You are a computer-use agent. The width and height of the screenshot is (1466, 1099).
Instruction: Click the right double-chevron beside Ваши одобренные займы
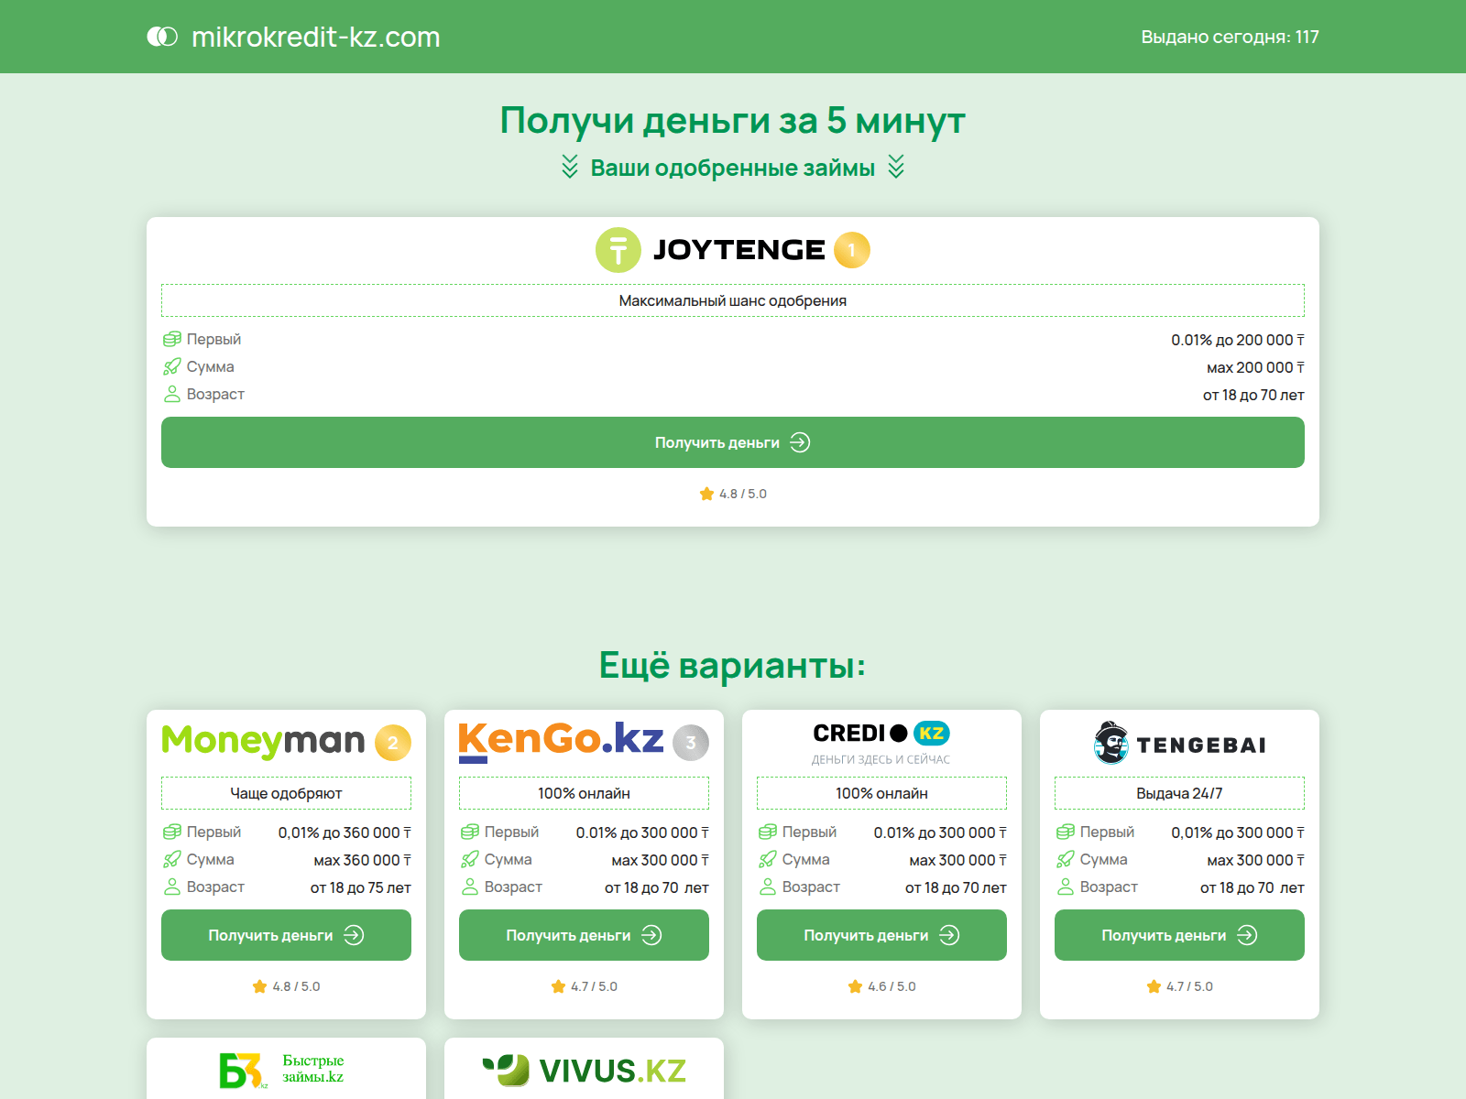coord(895,168)
